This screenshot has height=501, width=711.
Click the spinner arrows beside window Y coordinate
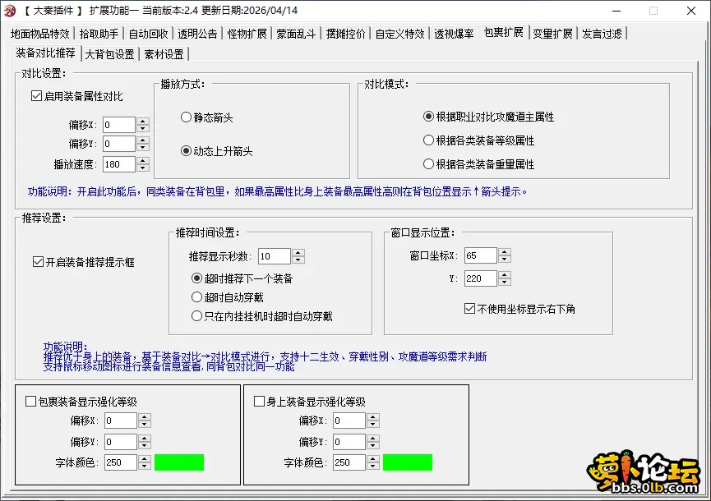(x=504, y=278)
